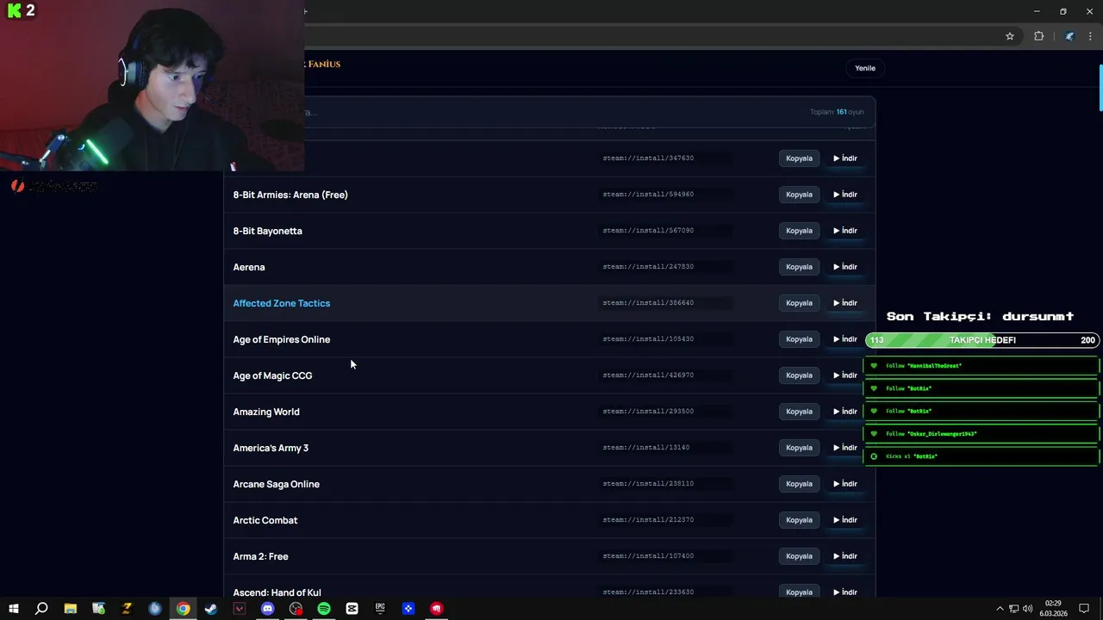Show hidden system tray icons
This screenshot has height=620, width=1103.
[1000, 609]
